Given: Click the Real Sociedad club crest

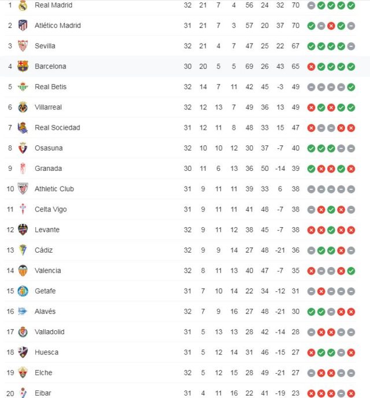Looking at the screenshot, I should coord(23,127).
